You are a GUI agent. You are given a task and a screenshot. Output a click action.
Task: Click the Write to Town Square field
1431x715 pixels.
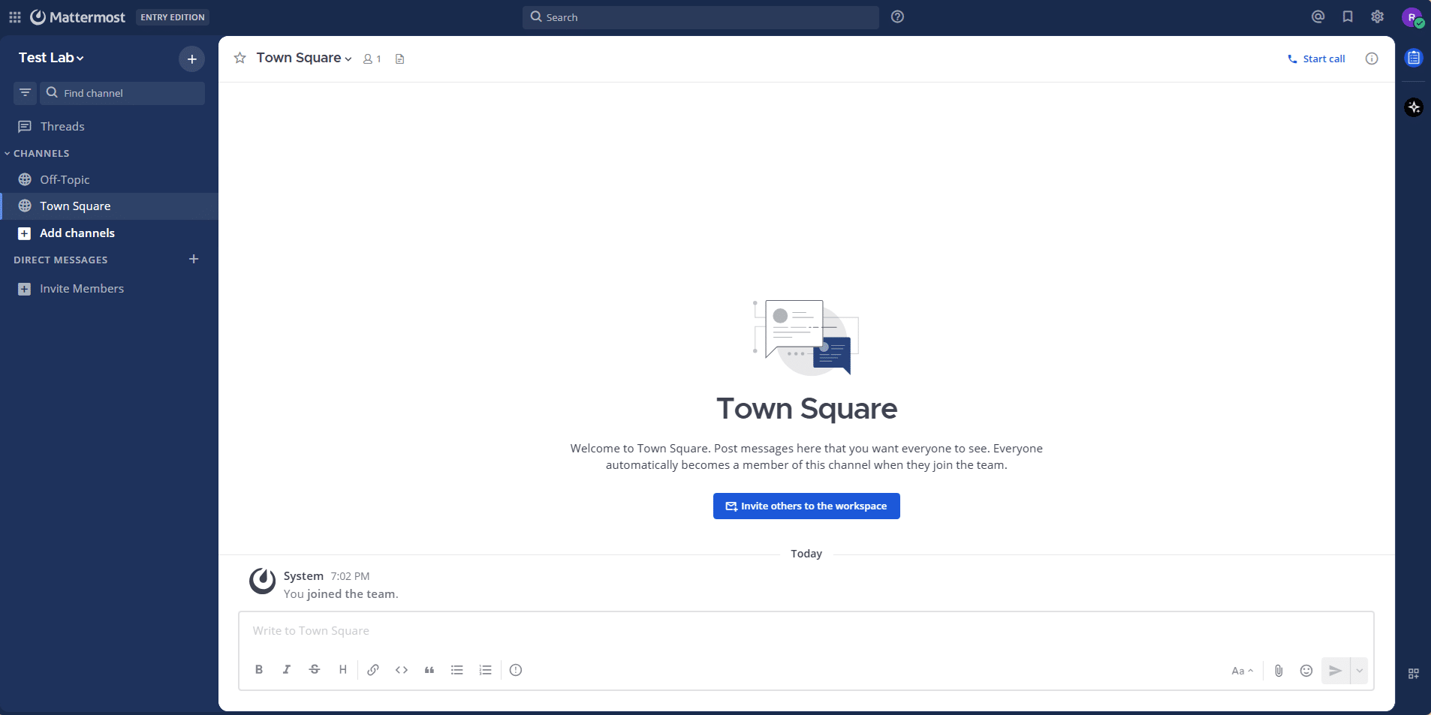coord(805,631)
